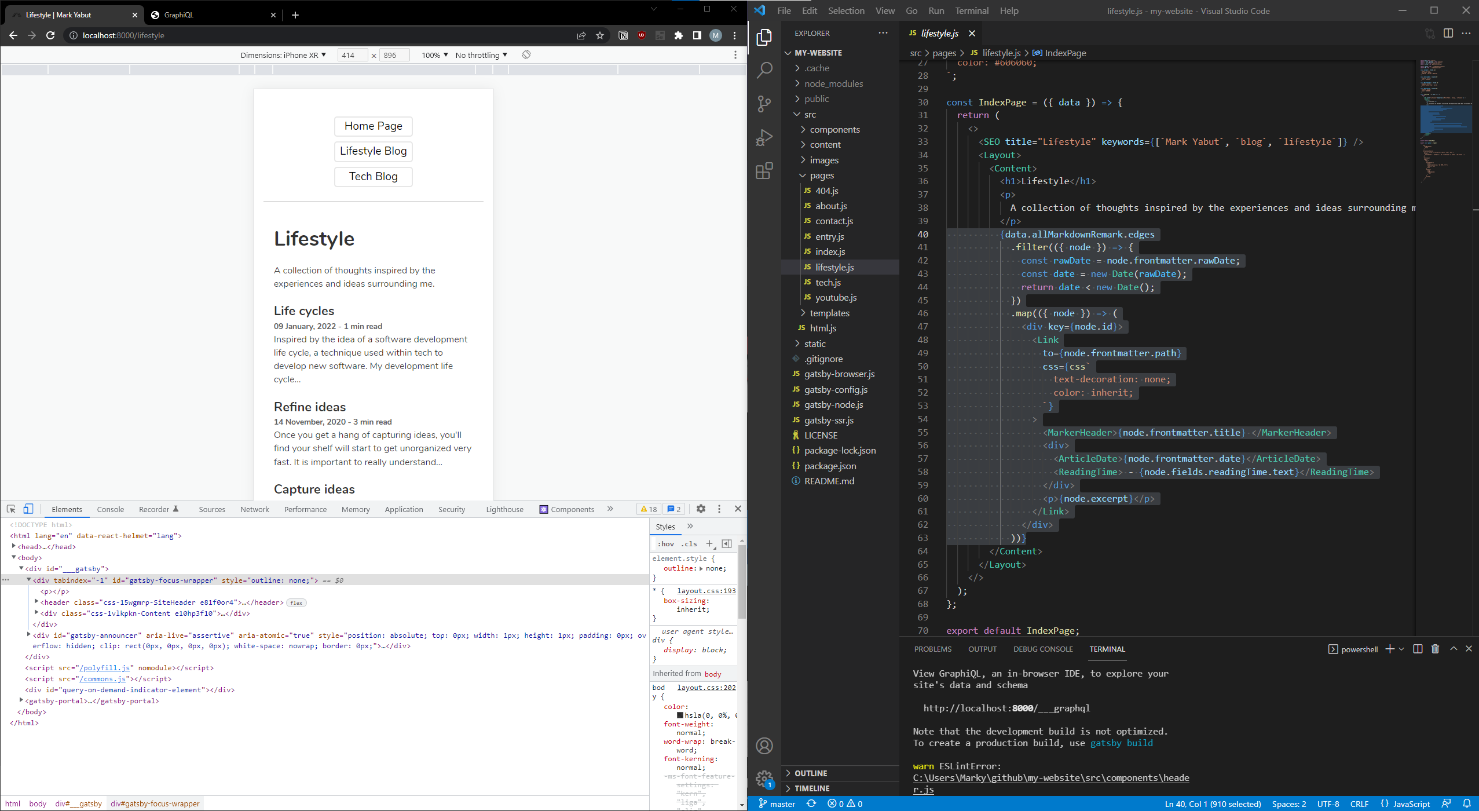Open the new style rule plus icon
Image resolution: width=1479 pixels, height=811 pixels.
coord(709,543)
